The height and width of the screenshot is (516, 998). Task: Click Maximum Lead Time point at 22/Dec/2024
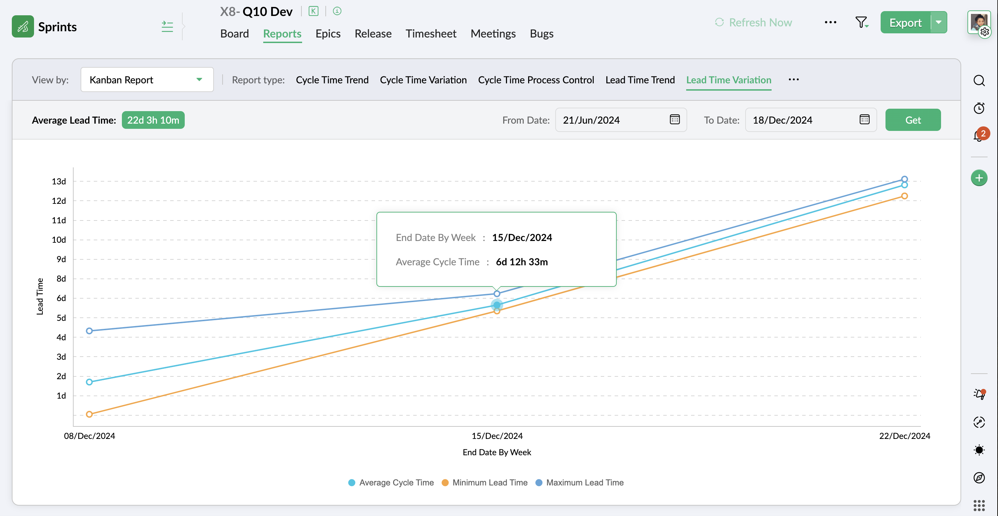click(904, 179)
